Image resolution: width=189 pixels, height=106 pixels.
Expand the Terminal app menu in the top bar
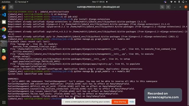[22, 2]
